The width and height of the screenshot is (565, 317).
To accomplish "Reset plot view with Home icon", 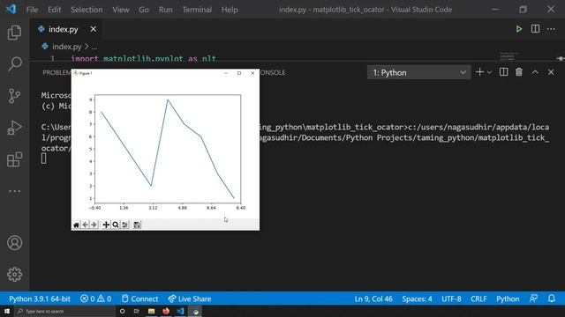I will [77, 225].
